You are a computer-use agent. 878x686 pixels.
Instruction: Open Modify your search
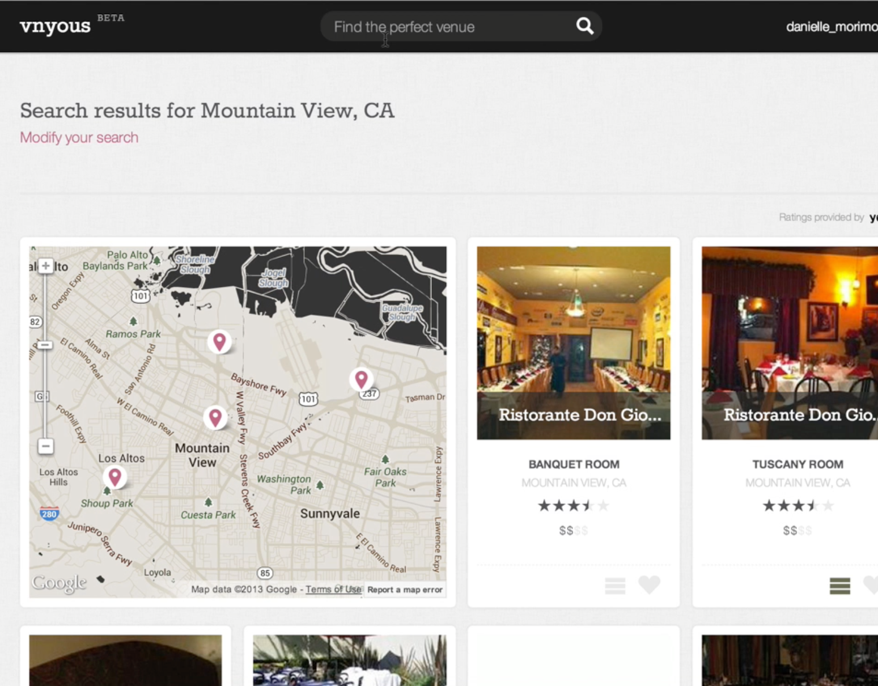pyautogui.click(x=79, y=138)
